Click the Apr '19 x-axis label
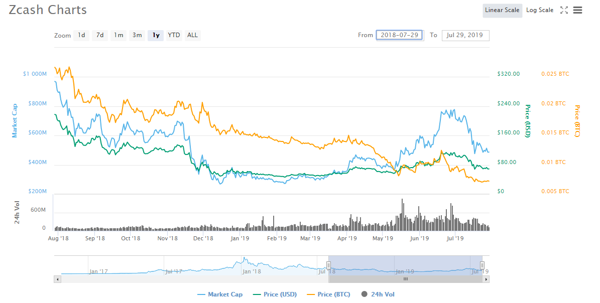 347,238
